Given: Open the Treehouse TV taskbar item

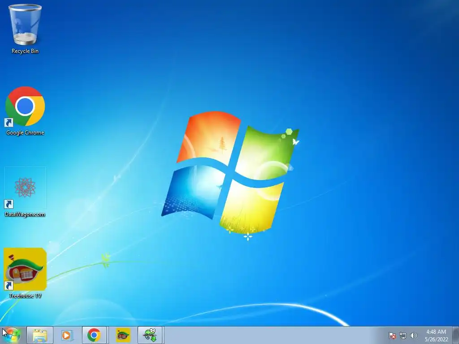Looking at the screenshot, I should click(123, 335).
